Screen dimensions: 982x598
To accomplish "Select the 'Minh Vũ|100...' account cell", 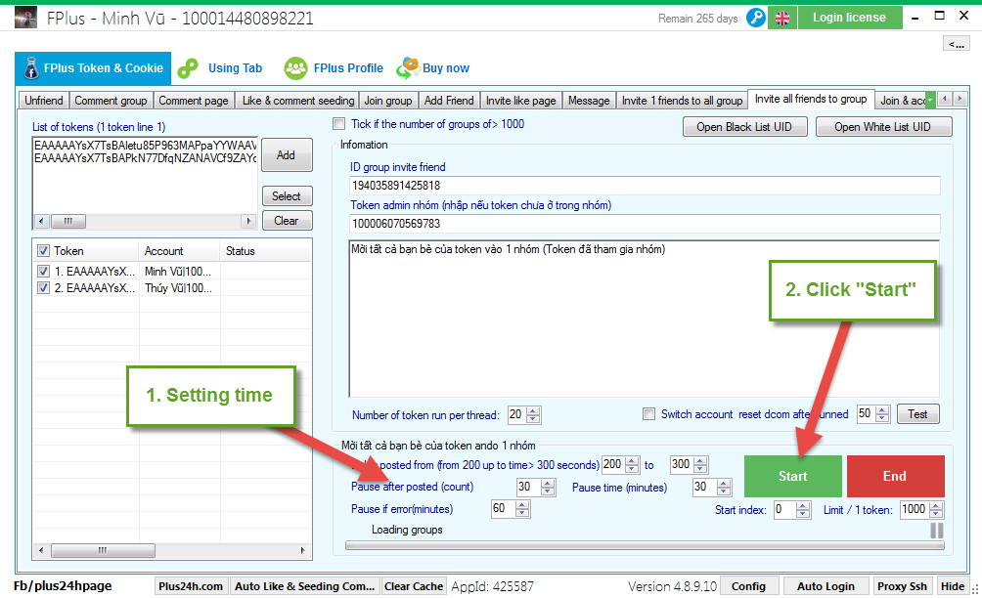I will [x=178, y=272].
